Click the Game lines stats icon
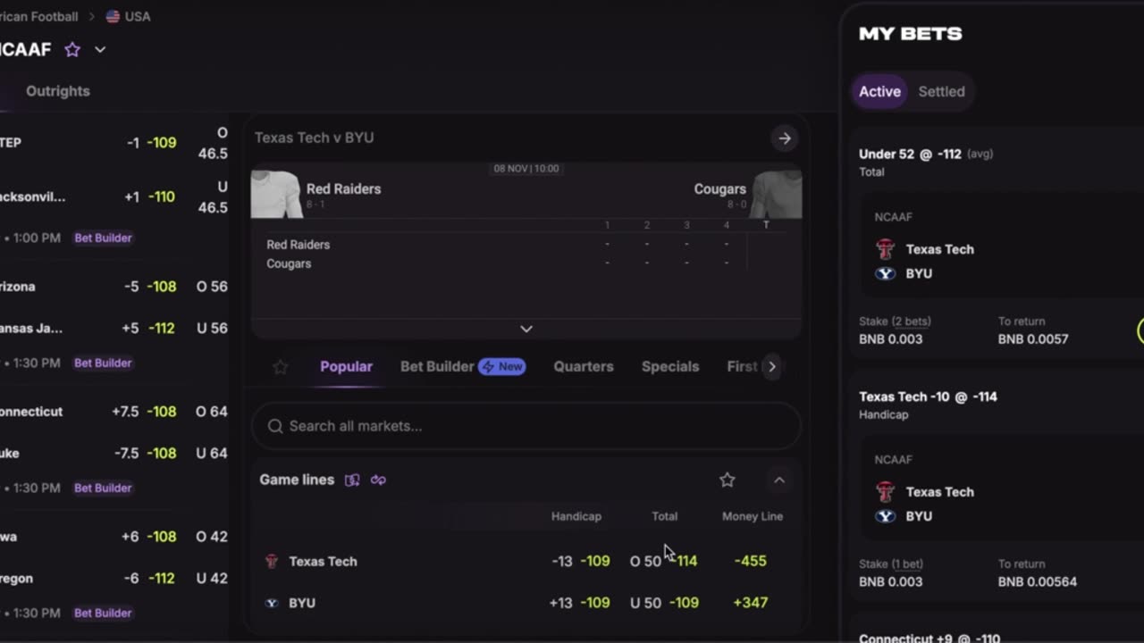 click(352, 480)
